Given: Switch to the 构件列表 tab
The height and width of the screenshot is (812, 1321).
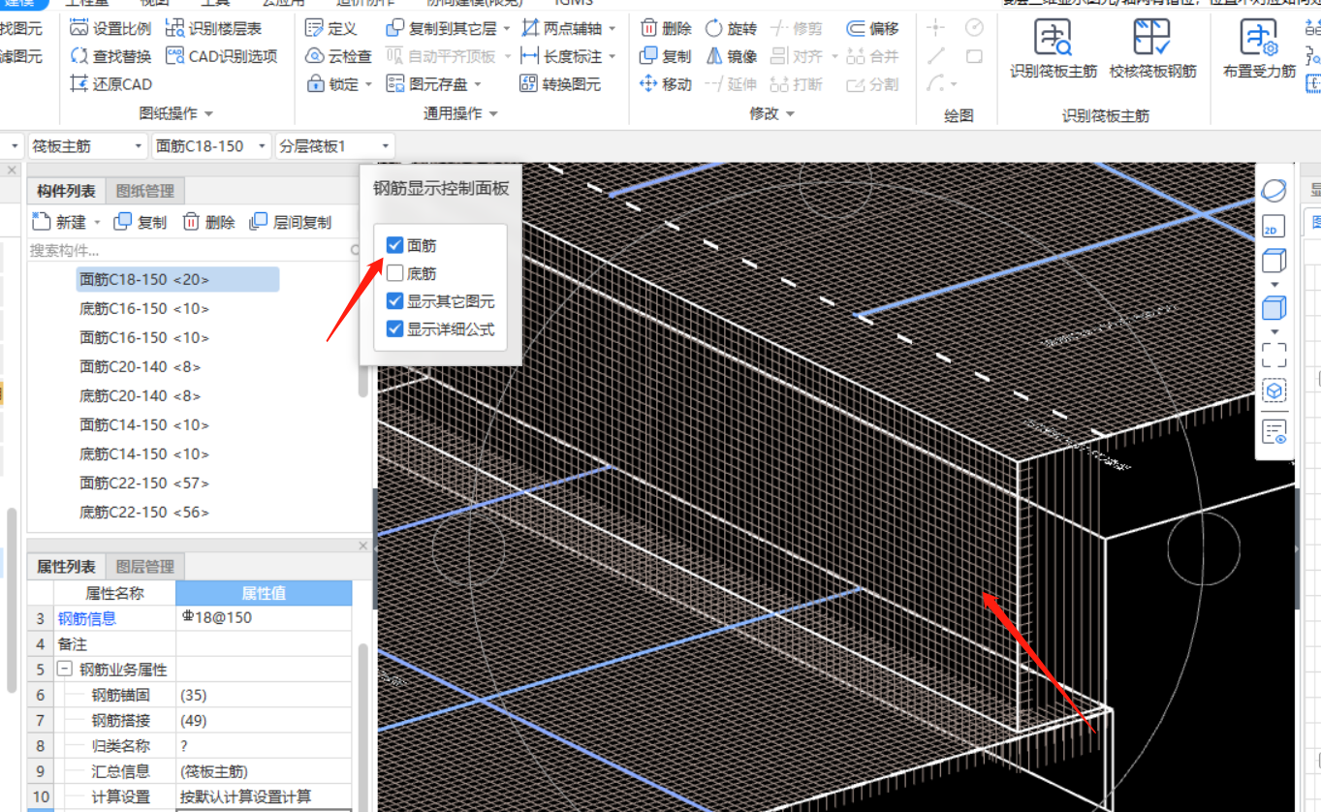Looking at the screenshot, I should [66, 191].
